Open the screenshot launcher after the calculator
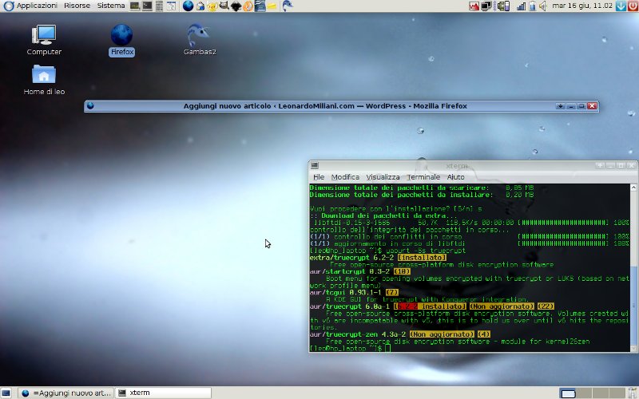This screenshot has height=399, width=639. coord(172,6)
